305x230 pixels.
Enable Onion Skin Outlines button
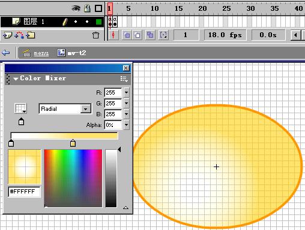coord(137,35)
